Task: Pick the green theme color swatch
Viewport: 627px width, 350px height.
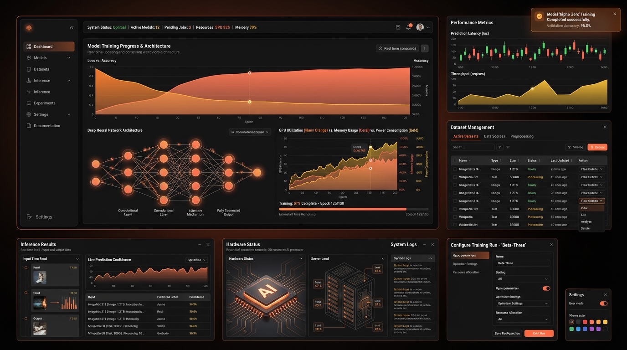Action: [x=571, y=329]
